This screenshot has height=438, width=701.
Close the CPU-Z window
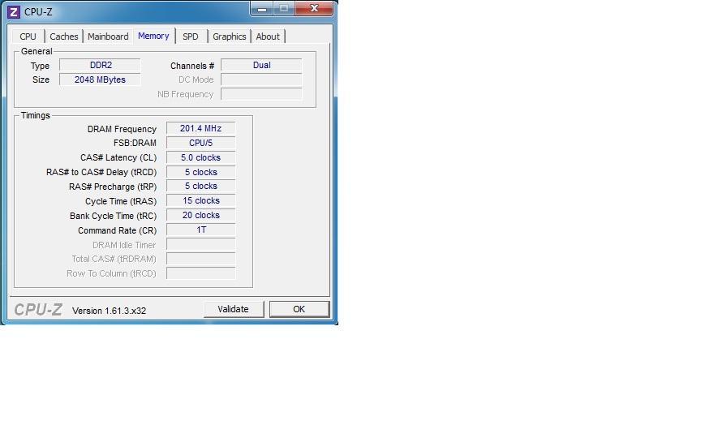click(314, 8)
